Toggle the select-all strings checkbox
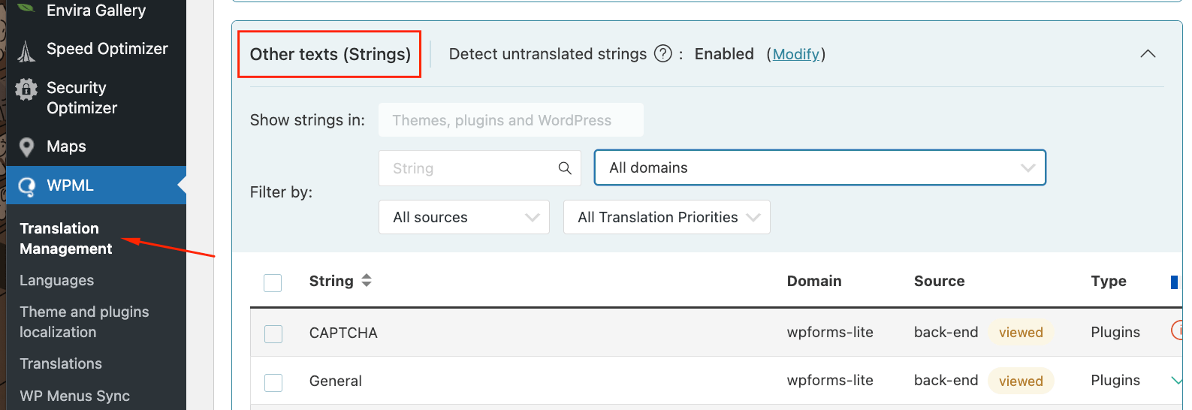Screen dimensions: 1192x410 click(x=273, y=283)
